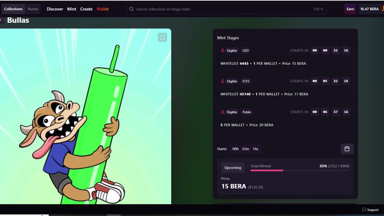The width and height of the screenshot is (384, 216).
Task: Click the Total Minted progress bar
Action: point(300,171)
